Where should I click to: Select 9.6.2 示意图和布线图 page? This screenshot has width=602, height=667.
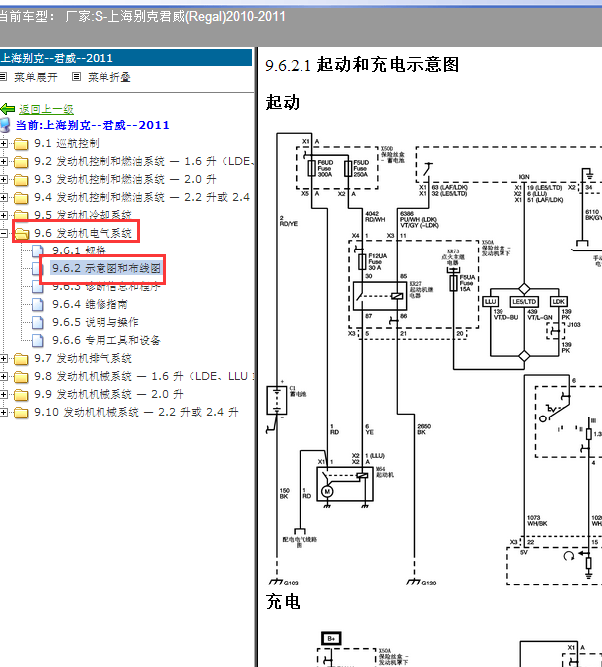(106, 268)
